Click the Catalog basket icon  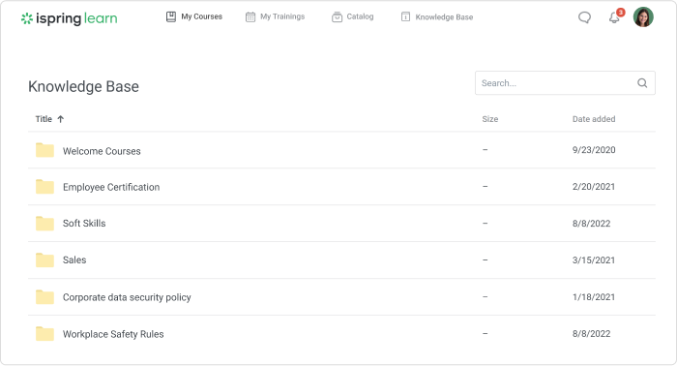pos(337,16)
